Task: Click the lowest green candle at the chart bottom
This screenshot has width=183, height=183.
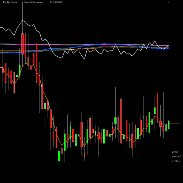Action: point(59,156)
